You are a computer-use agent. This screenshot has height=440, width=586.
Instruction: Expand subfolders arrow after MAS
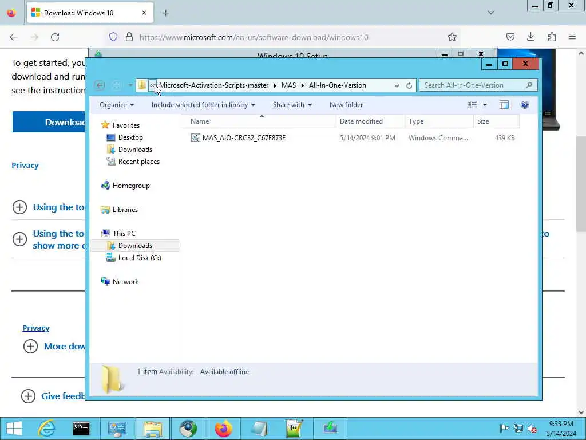[x=302, y=86]
